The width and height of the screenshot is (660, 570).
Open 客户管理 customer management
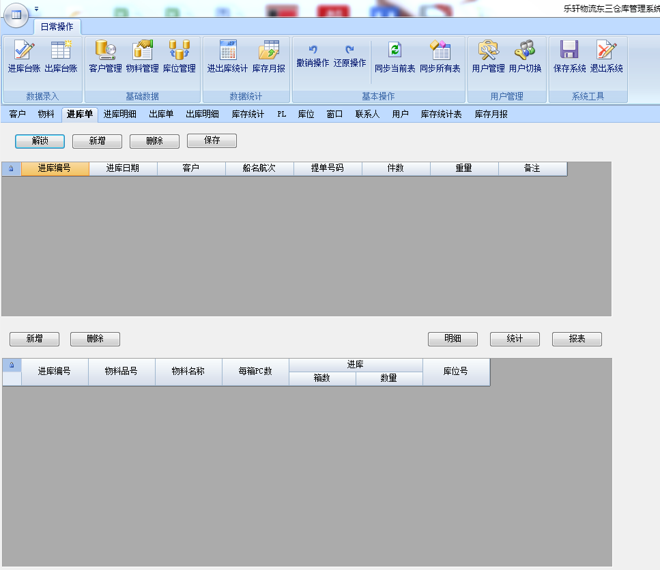point(105,57)
